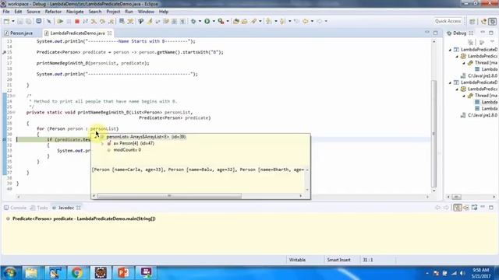Click the Debug bug launch icon

coord(193,21)
